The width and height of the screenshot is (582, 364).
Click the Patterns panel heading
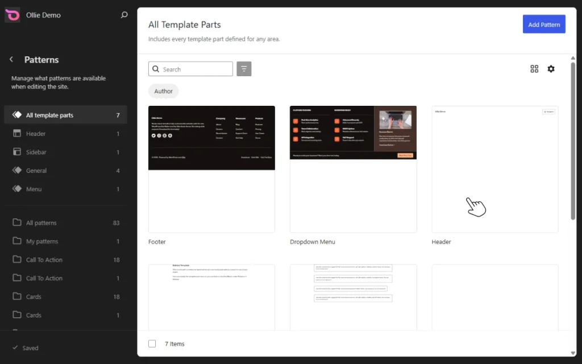pos(41,59)
